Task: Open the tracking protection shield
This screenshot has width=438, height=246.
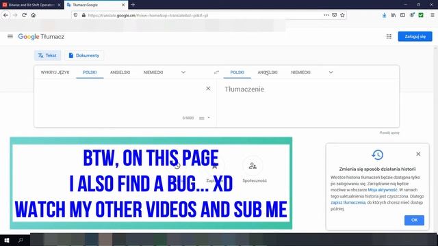Action: pyautogui.click(x=75, y=15)
